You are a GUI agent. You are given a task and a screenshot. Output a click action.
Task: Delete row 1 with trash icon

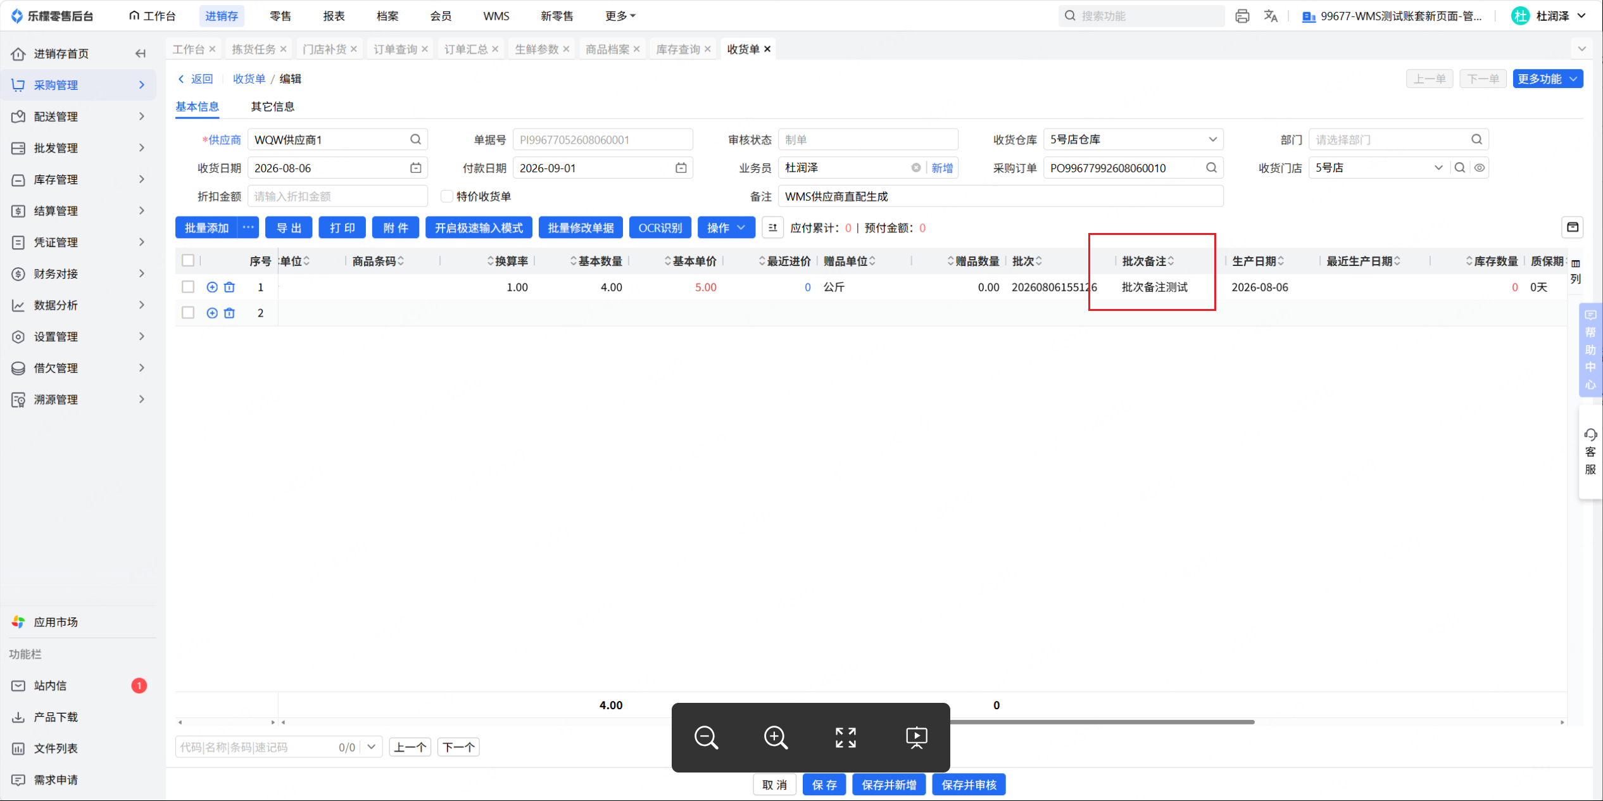(229, 287)
